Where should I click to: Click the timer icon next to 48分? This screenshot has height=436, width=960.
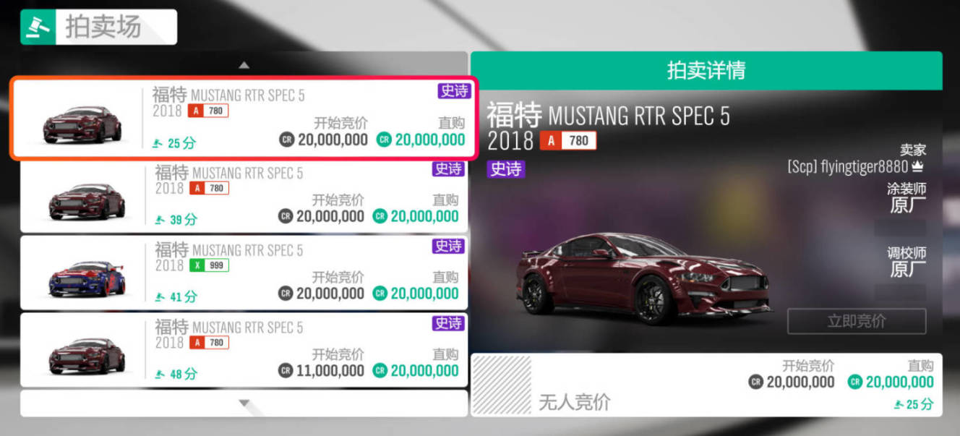(x=158, y=374)
